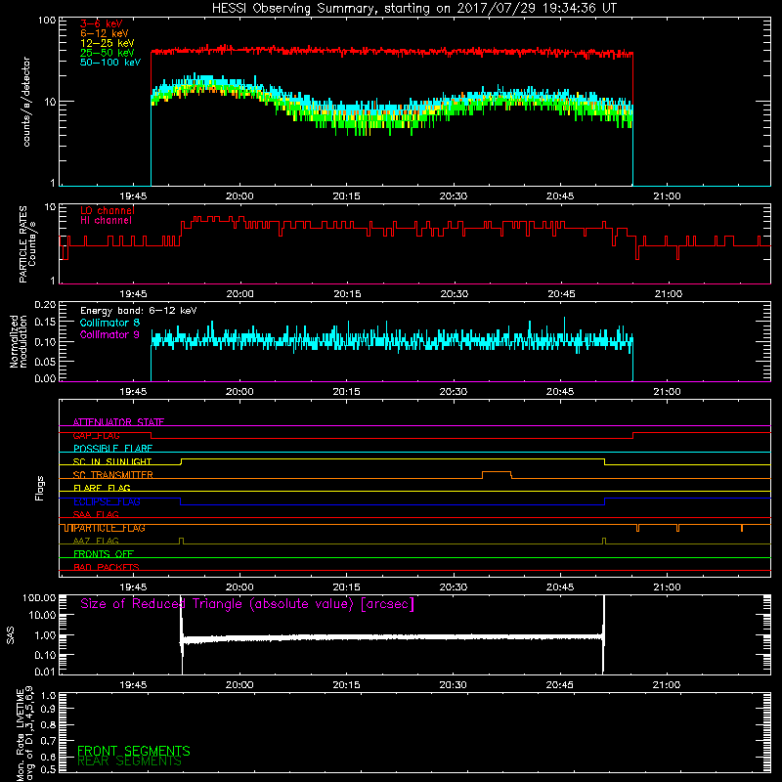Screen dimensions: 782x782
Task: Click the ATTENUATOR_STATE flag label
Action: tap(118, 422)
